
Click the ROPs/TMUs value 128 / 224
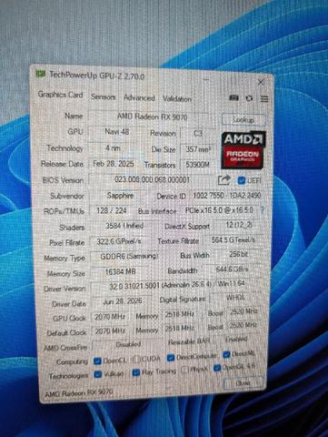pyautogui.click(x=112, y=210)
